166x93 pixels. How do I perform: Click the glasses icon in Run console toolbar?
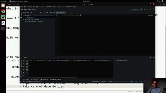27,70
